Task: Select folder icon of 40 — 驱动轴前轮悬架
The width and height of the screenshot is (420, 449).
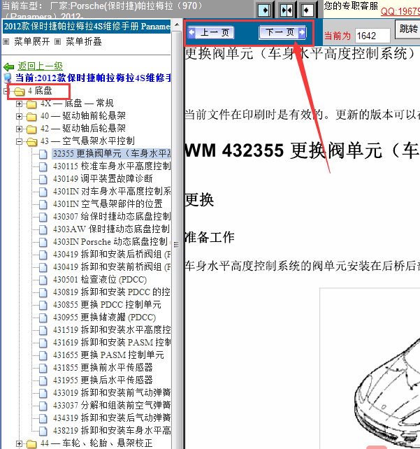Action: point(31,117)
